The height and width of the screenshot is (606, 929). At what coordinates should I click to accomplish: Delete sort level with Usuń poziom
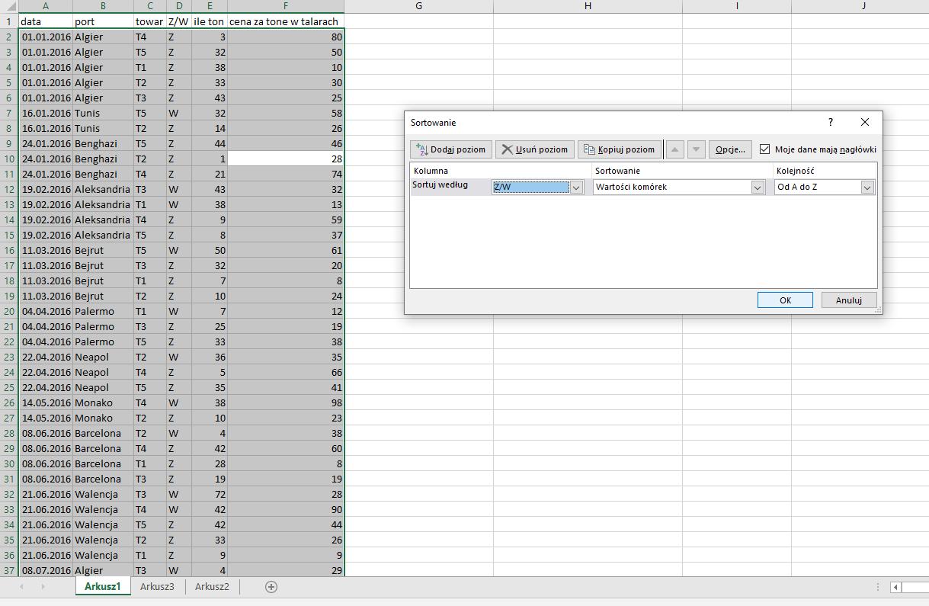pos(536,149)
